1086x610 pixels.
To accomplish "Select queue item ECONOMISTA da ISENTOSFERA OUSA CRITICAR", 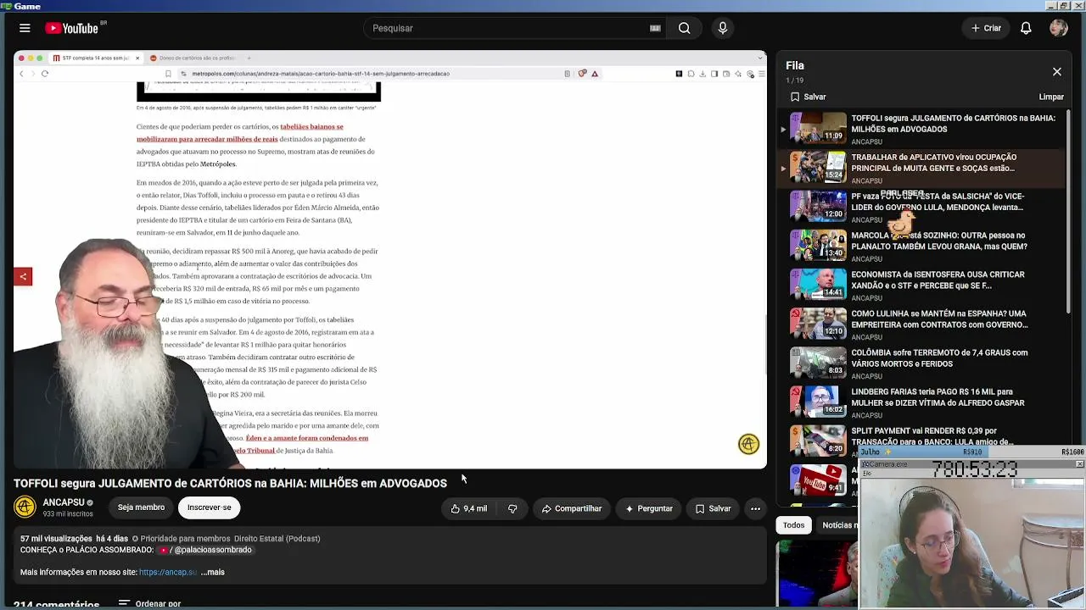I will tap(921, 285).
